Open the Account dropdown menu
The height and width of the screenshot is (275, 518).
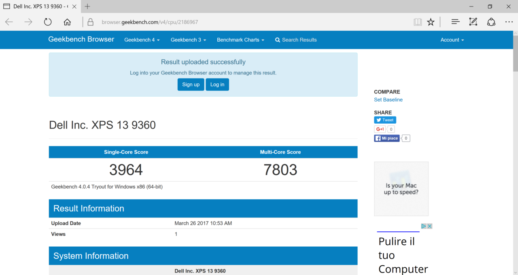(452, 40)
